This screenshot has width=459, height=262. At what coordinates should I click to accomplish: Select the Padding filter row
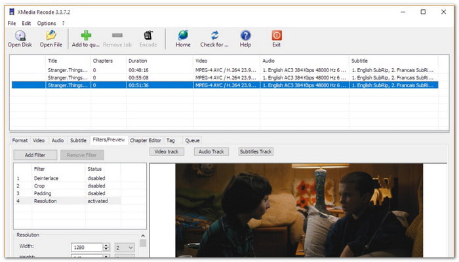[x=68, y=194]
